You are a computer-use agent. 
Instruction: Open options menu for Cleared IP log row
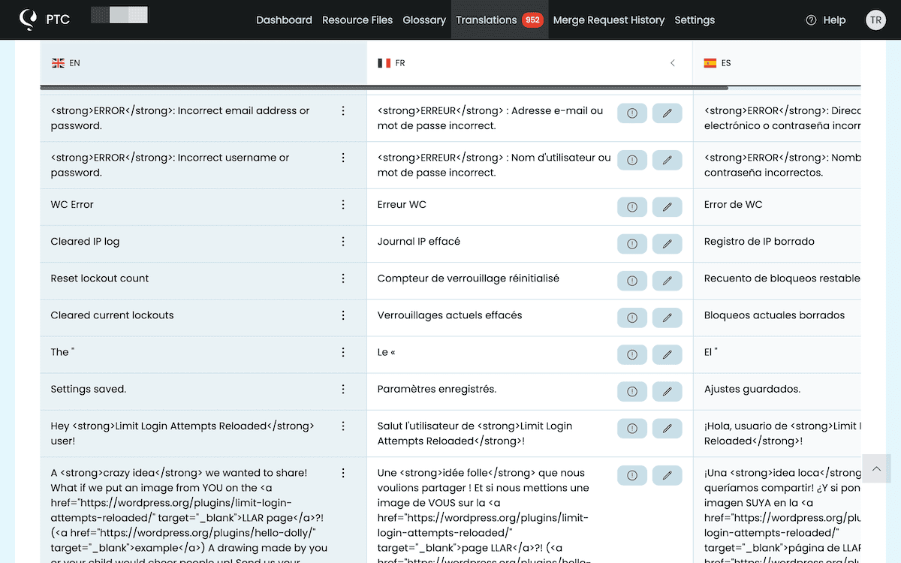point(343,242)
